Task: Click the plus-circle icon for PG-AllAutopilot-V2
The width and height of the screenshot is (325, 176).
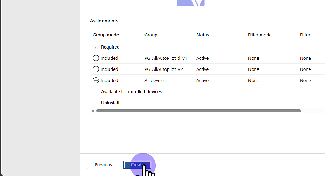Action: [x=96, y=69]
